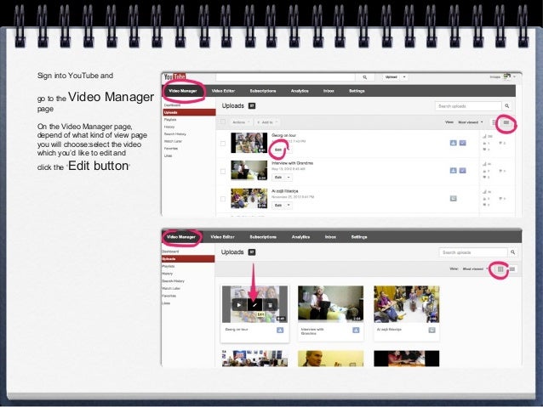The height and width of the screenshot is (407, 543).
Task: Select Likes in upper screenshot's sidebar
Action: 168,156
